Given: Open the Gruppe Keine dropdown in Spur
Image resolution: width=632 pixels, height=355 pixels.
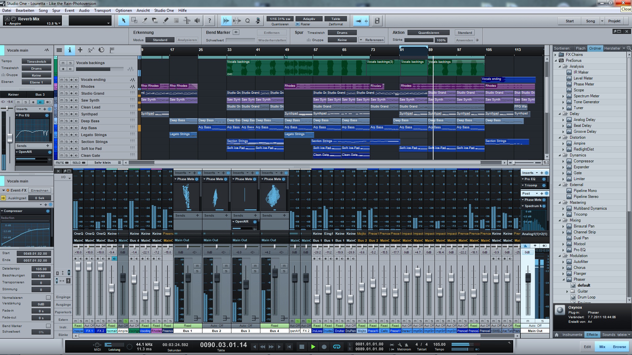Looking at the screenshot, I should pos(342,40).
